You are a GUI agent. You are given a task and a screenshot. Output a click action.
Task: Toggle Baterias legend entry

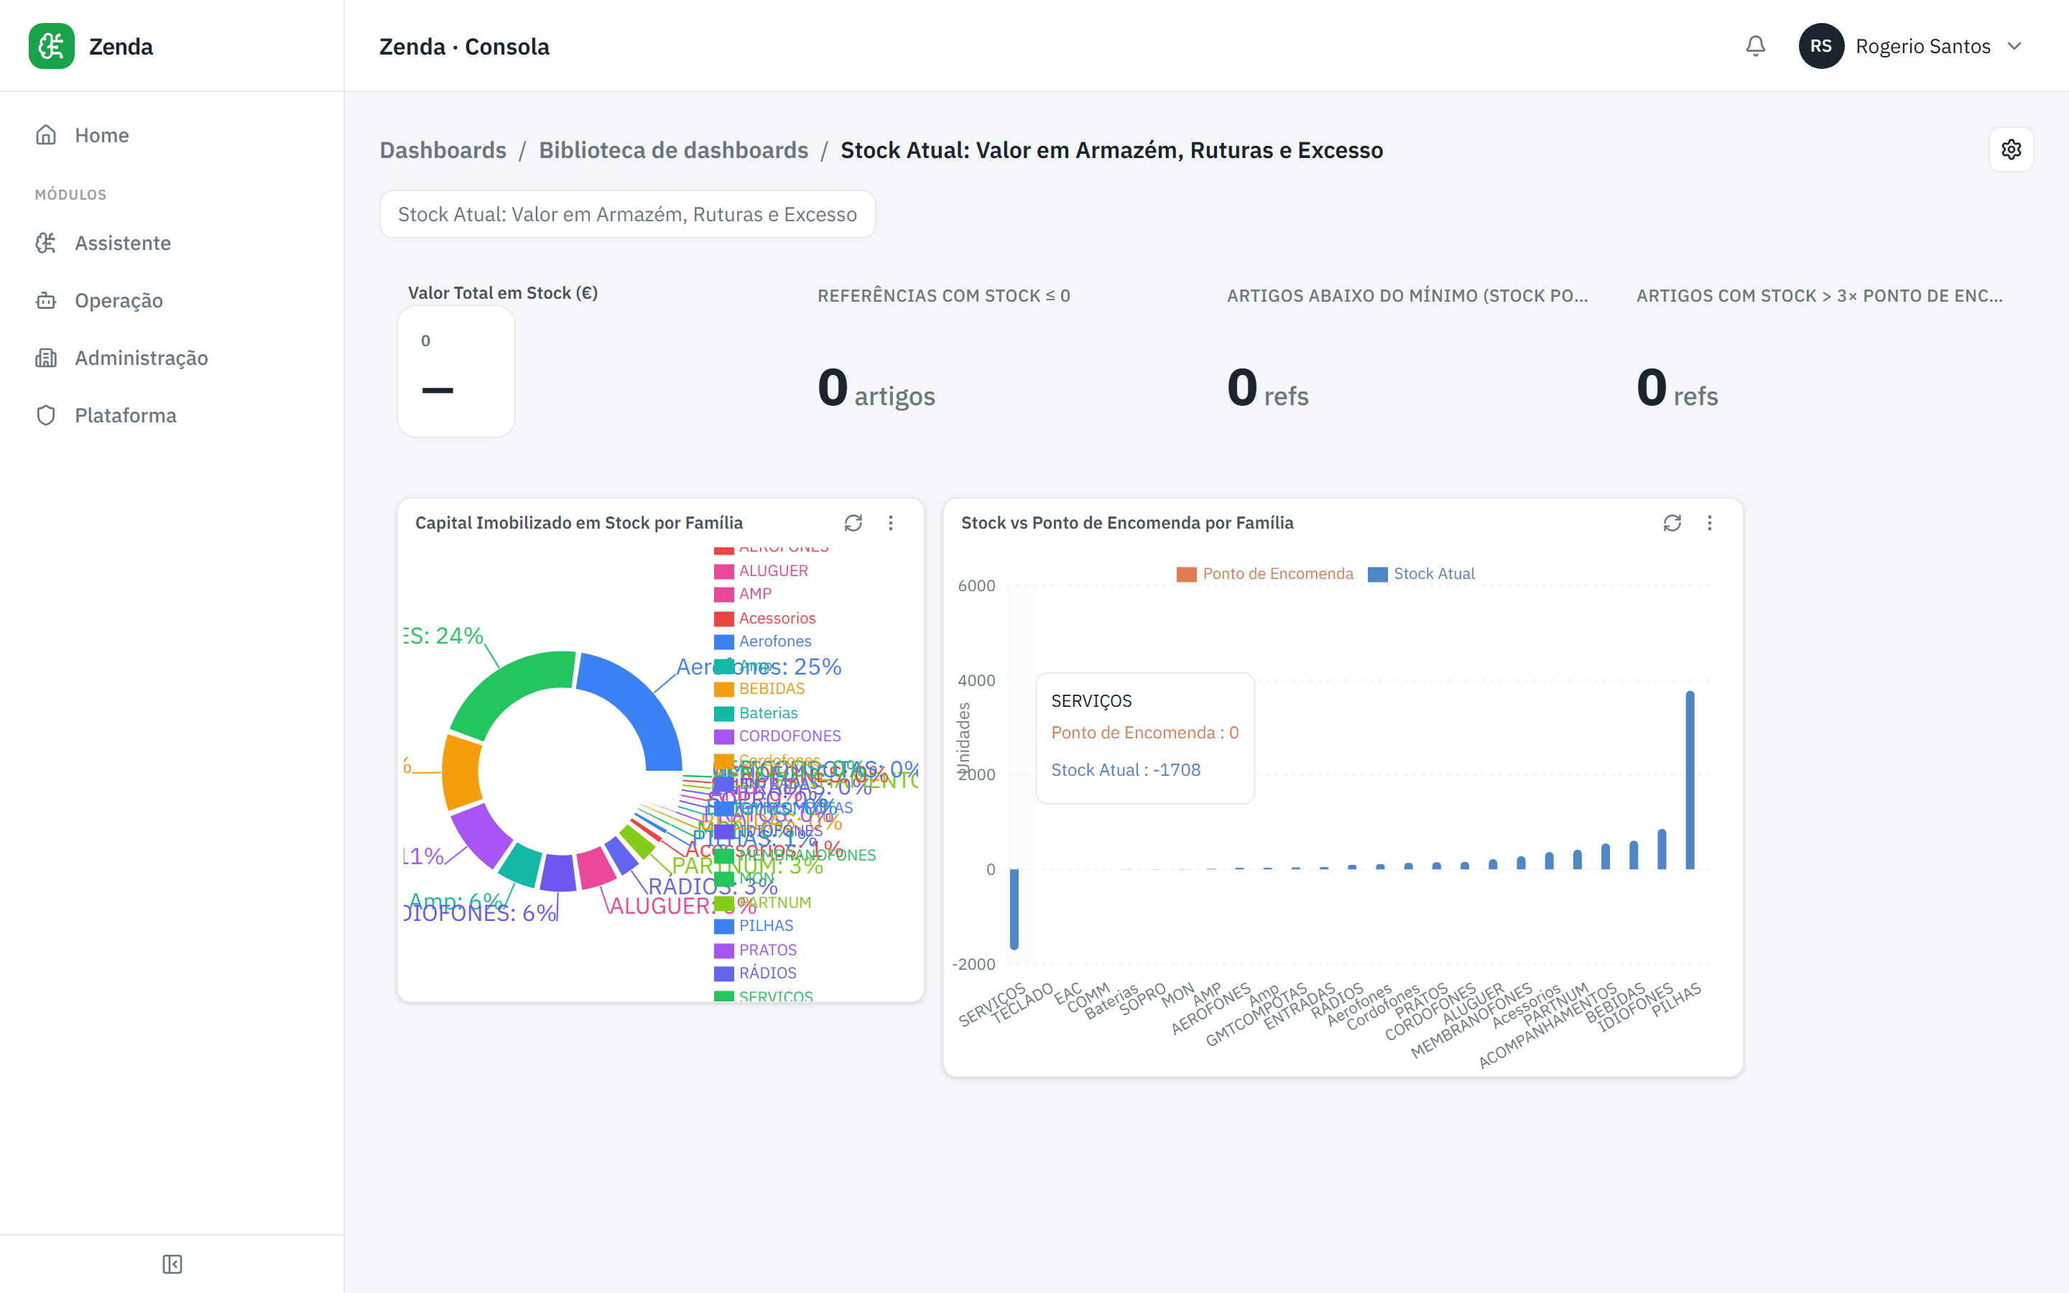click(x=756, y=713)
